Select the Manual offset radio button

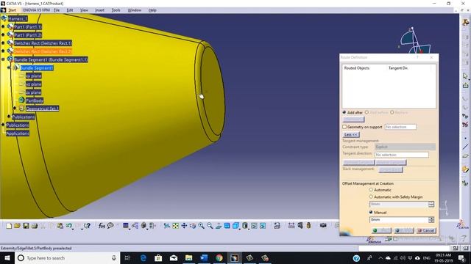(371, 212)
